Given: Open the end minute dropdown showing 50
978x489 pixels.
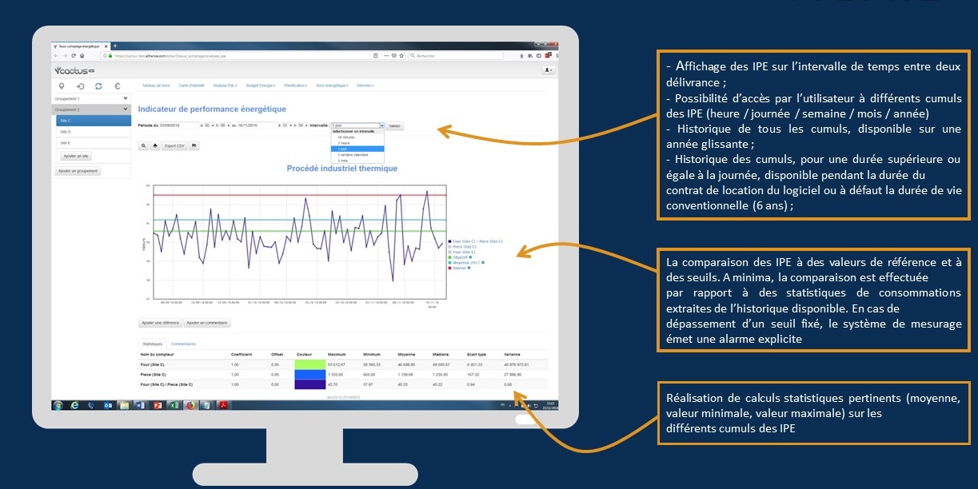Looking at the screenshot, I should [x=303, y=125].
